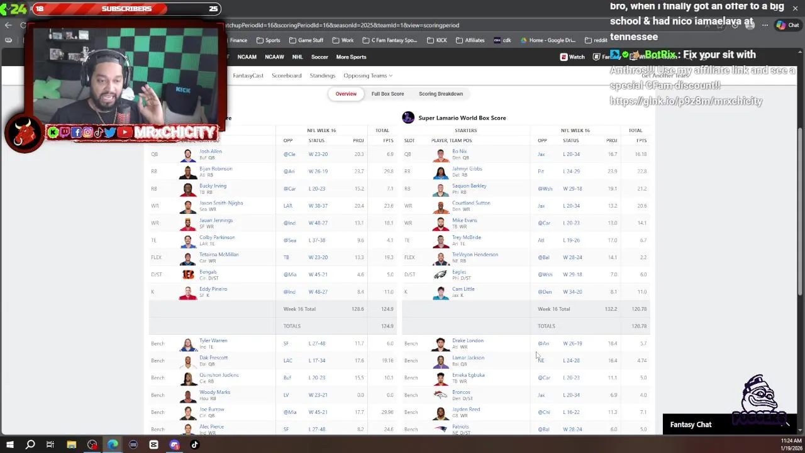Open the Home - Google Drive bookmark
The image size is (805, 453).
547,40
